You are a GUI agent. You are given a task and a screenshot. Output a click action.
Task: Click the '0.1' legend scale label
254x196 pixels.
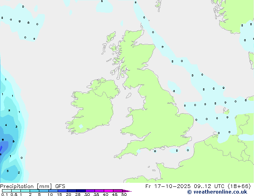[x=4, y=194]
